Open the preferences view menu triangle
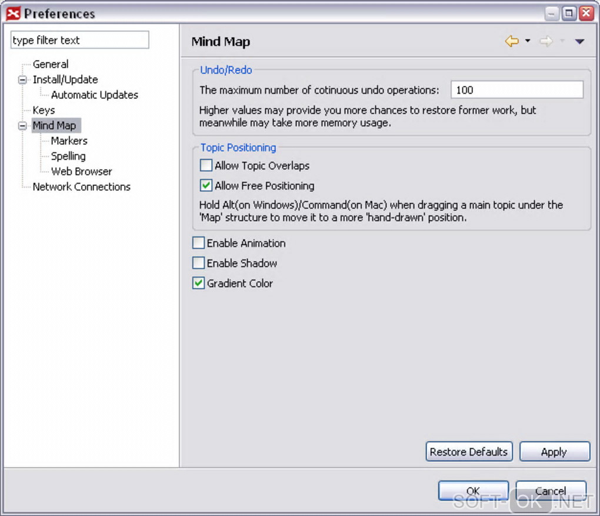Screen dimensions: 600x516 (x=579, y=41)
